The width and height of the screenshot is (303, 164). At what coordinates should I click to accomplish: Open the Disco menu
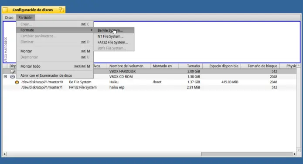9,18
